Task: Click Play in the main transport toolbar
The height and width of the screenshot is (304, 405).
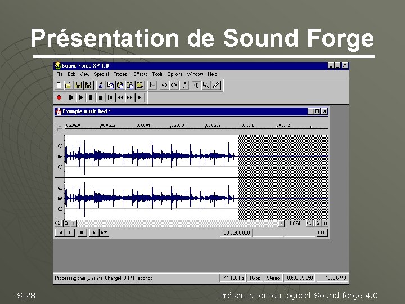Action: point(80,97)
